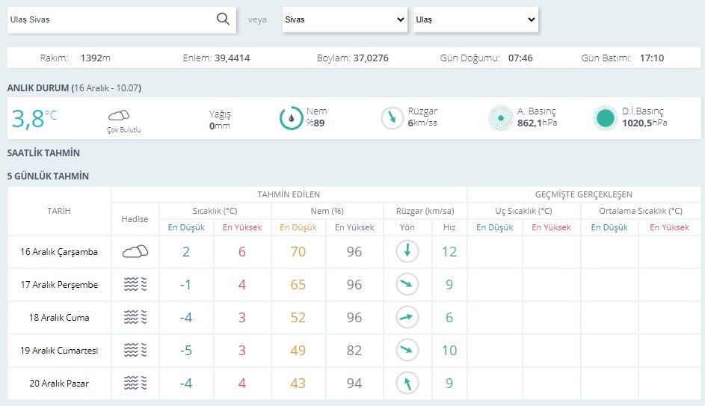Open the Ulaş district dropdown
The height and width of the screenshot is (406, 705).
(475, 20)
